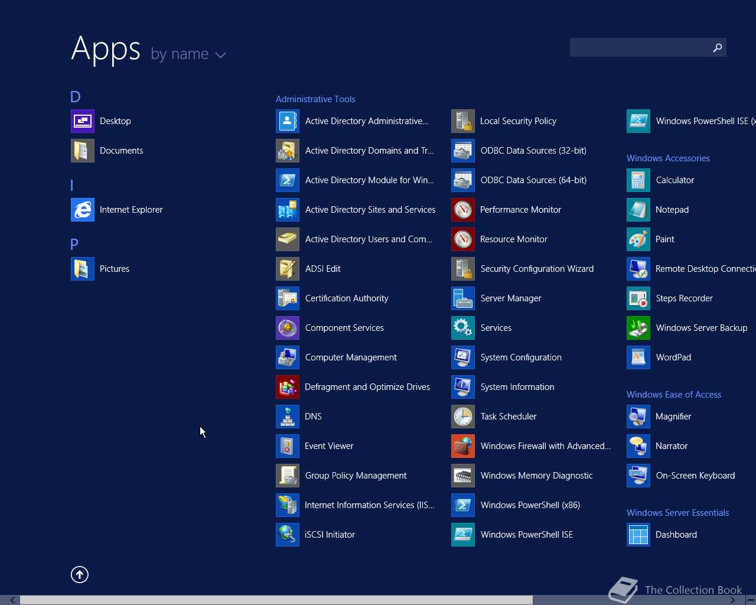The image size is (756, 605).
Task: Launch Narrator icon
Action: click(638, 446)
